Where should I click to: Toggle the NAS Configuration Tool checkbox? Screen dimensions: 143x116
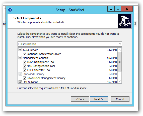click(24, 66)
